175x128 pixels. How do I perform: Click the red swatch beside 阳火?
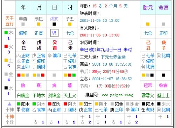50,104
